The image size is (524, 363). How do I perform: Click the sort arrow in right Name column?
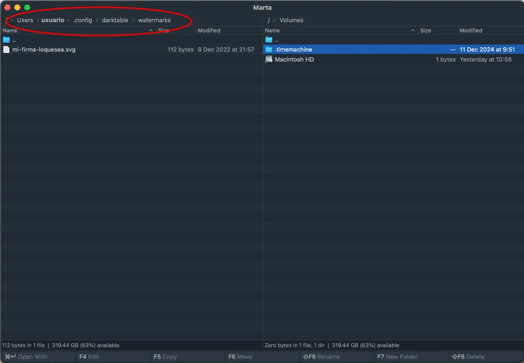click(413, 31)
